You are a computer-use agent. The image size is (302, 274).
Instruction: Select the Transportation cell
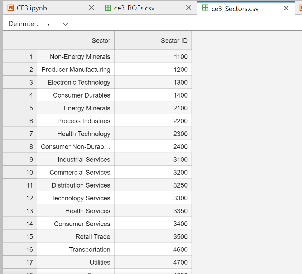[76, 249]
